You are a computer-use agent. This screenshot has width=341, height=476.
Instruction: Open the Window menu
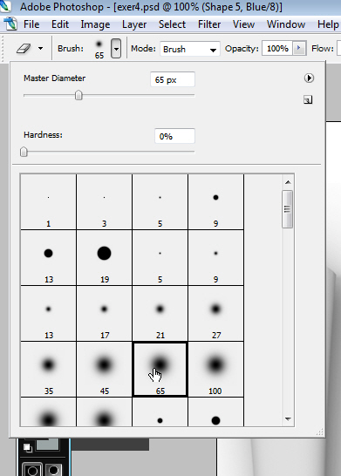click(x=286, y=24)
